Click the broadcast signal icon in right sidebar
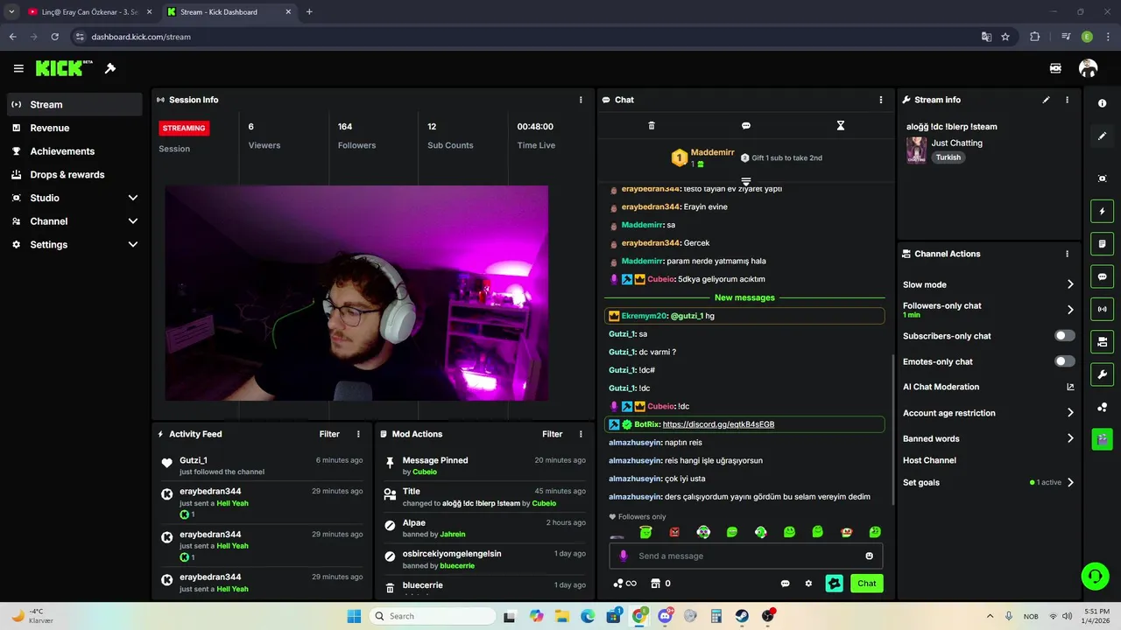 (x=1103, y=309)
